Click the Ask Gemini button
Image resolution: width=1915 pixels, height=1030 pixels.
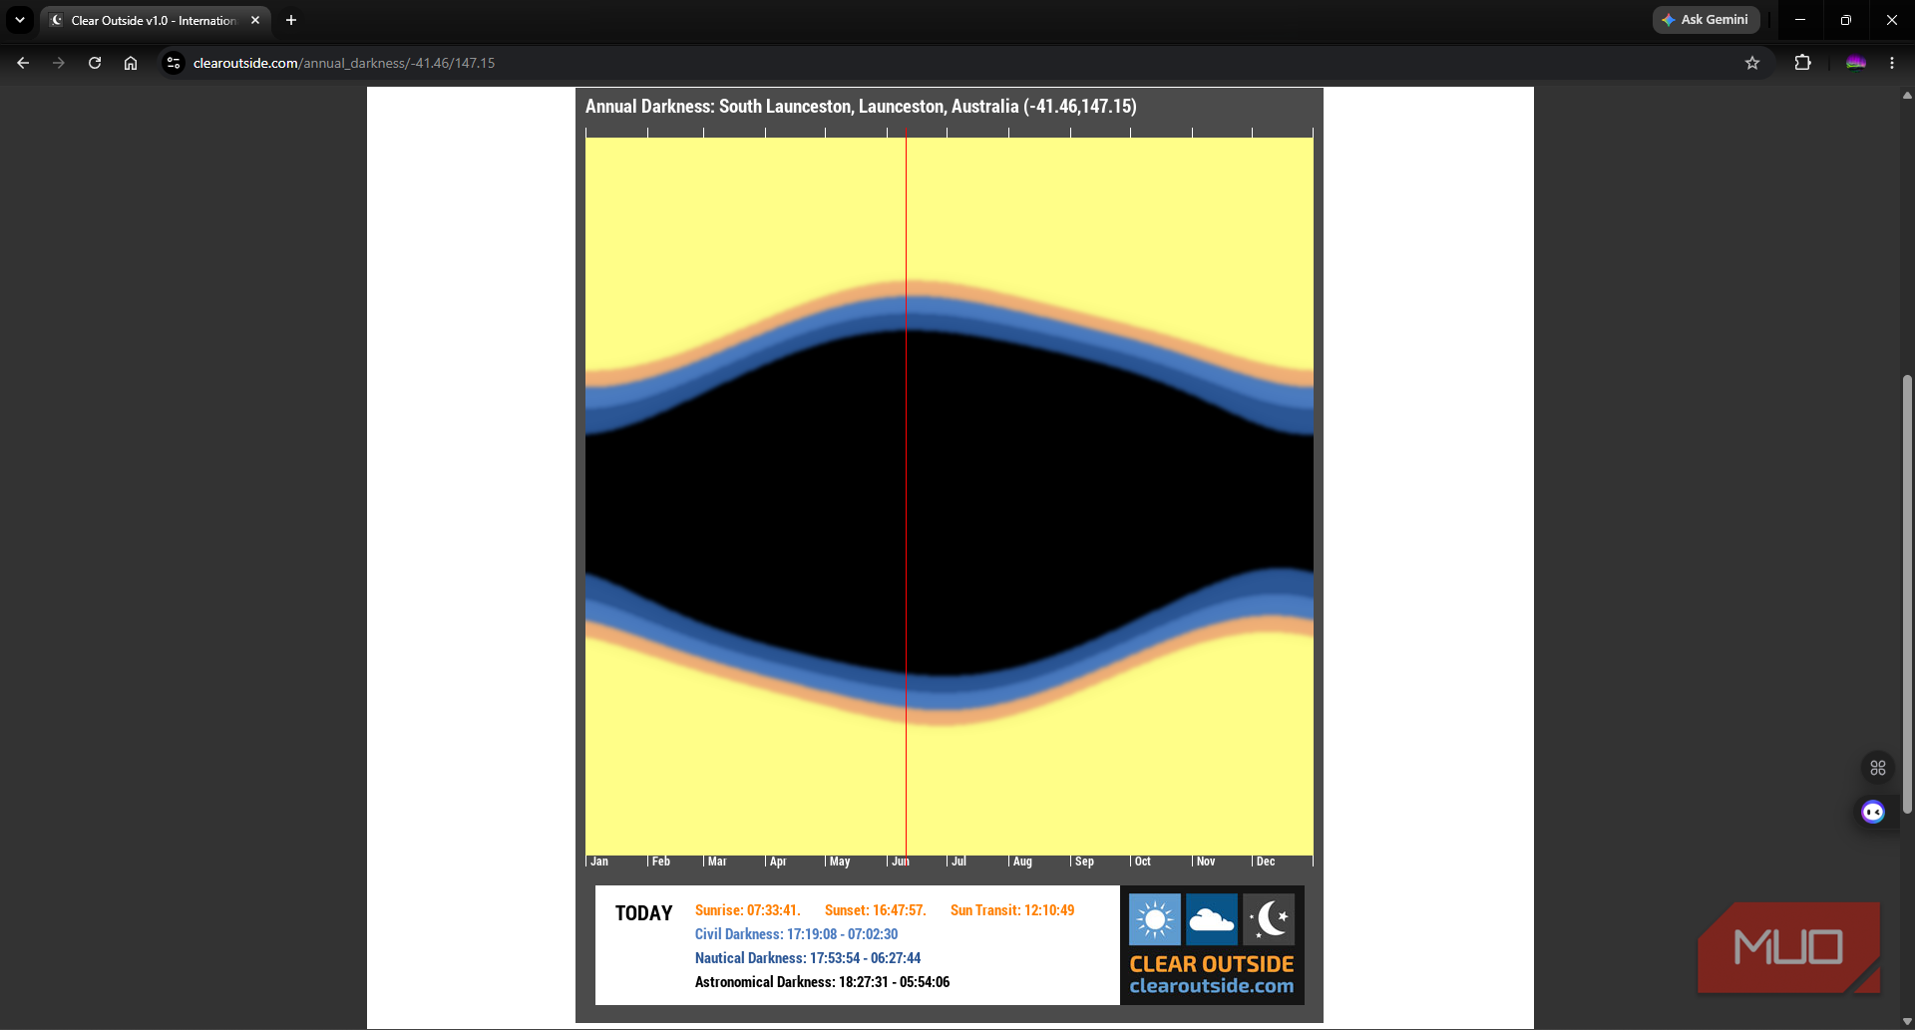point(1706,20)
